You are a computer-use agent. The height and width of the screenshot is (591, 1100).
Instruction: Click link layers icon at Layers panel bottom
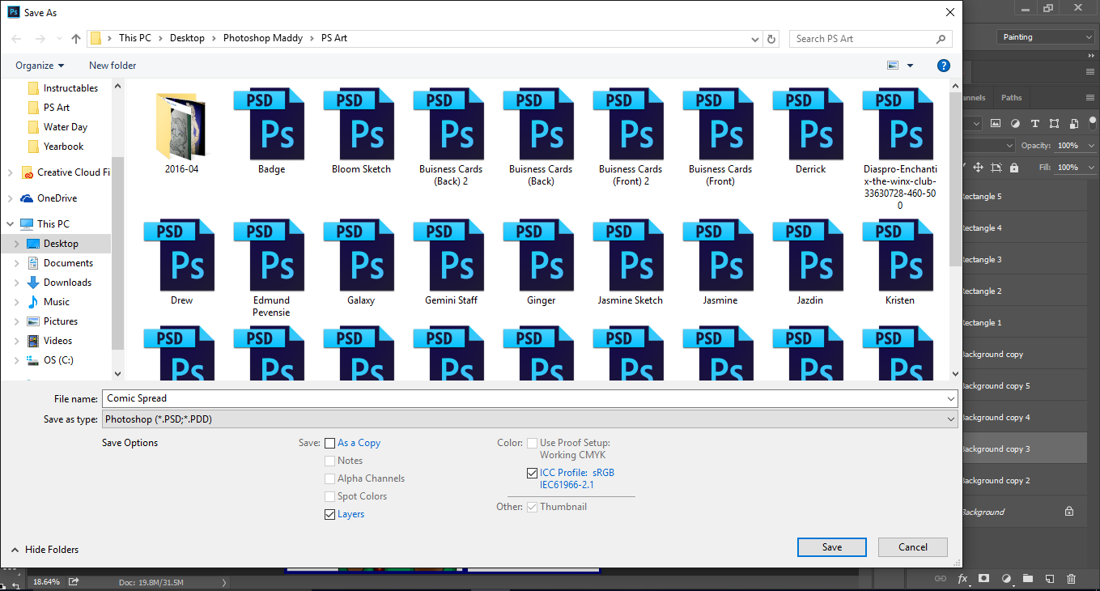pos(941,579)
